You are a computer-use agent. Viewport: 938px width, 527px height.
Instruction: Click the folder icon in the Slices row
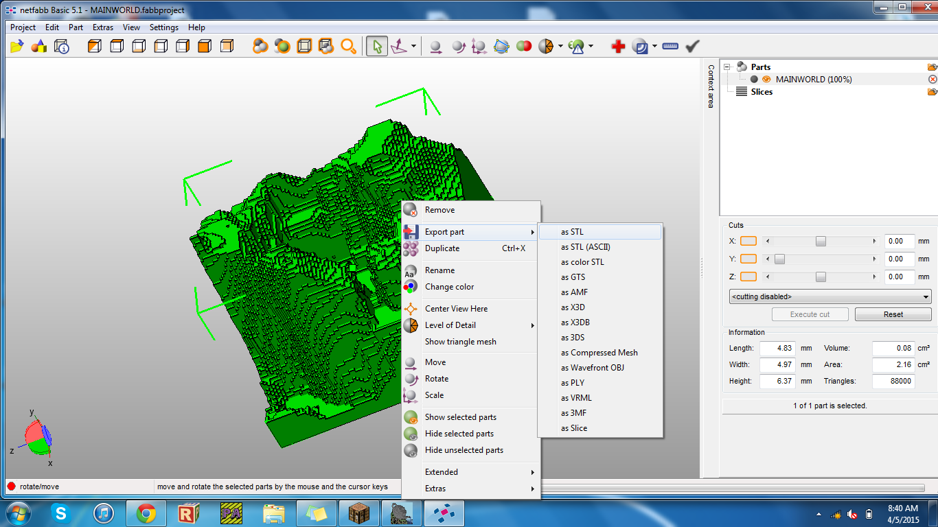[x=932, y=92]
